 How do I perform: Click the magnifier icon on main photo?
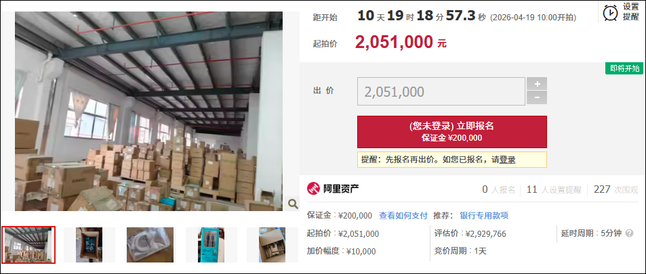293,203
